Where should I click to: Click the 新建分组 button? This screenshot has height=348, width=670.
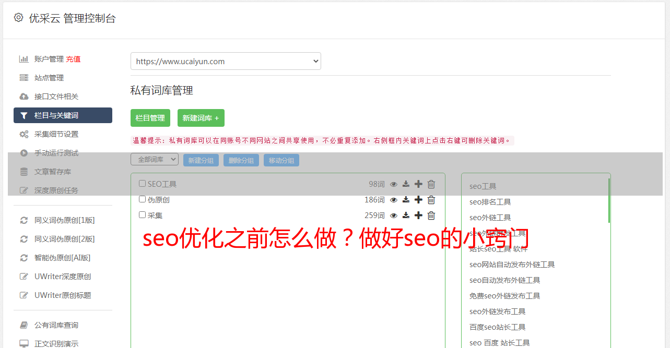201,160
